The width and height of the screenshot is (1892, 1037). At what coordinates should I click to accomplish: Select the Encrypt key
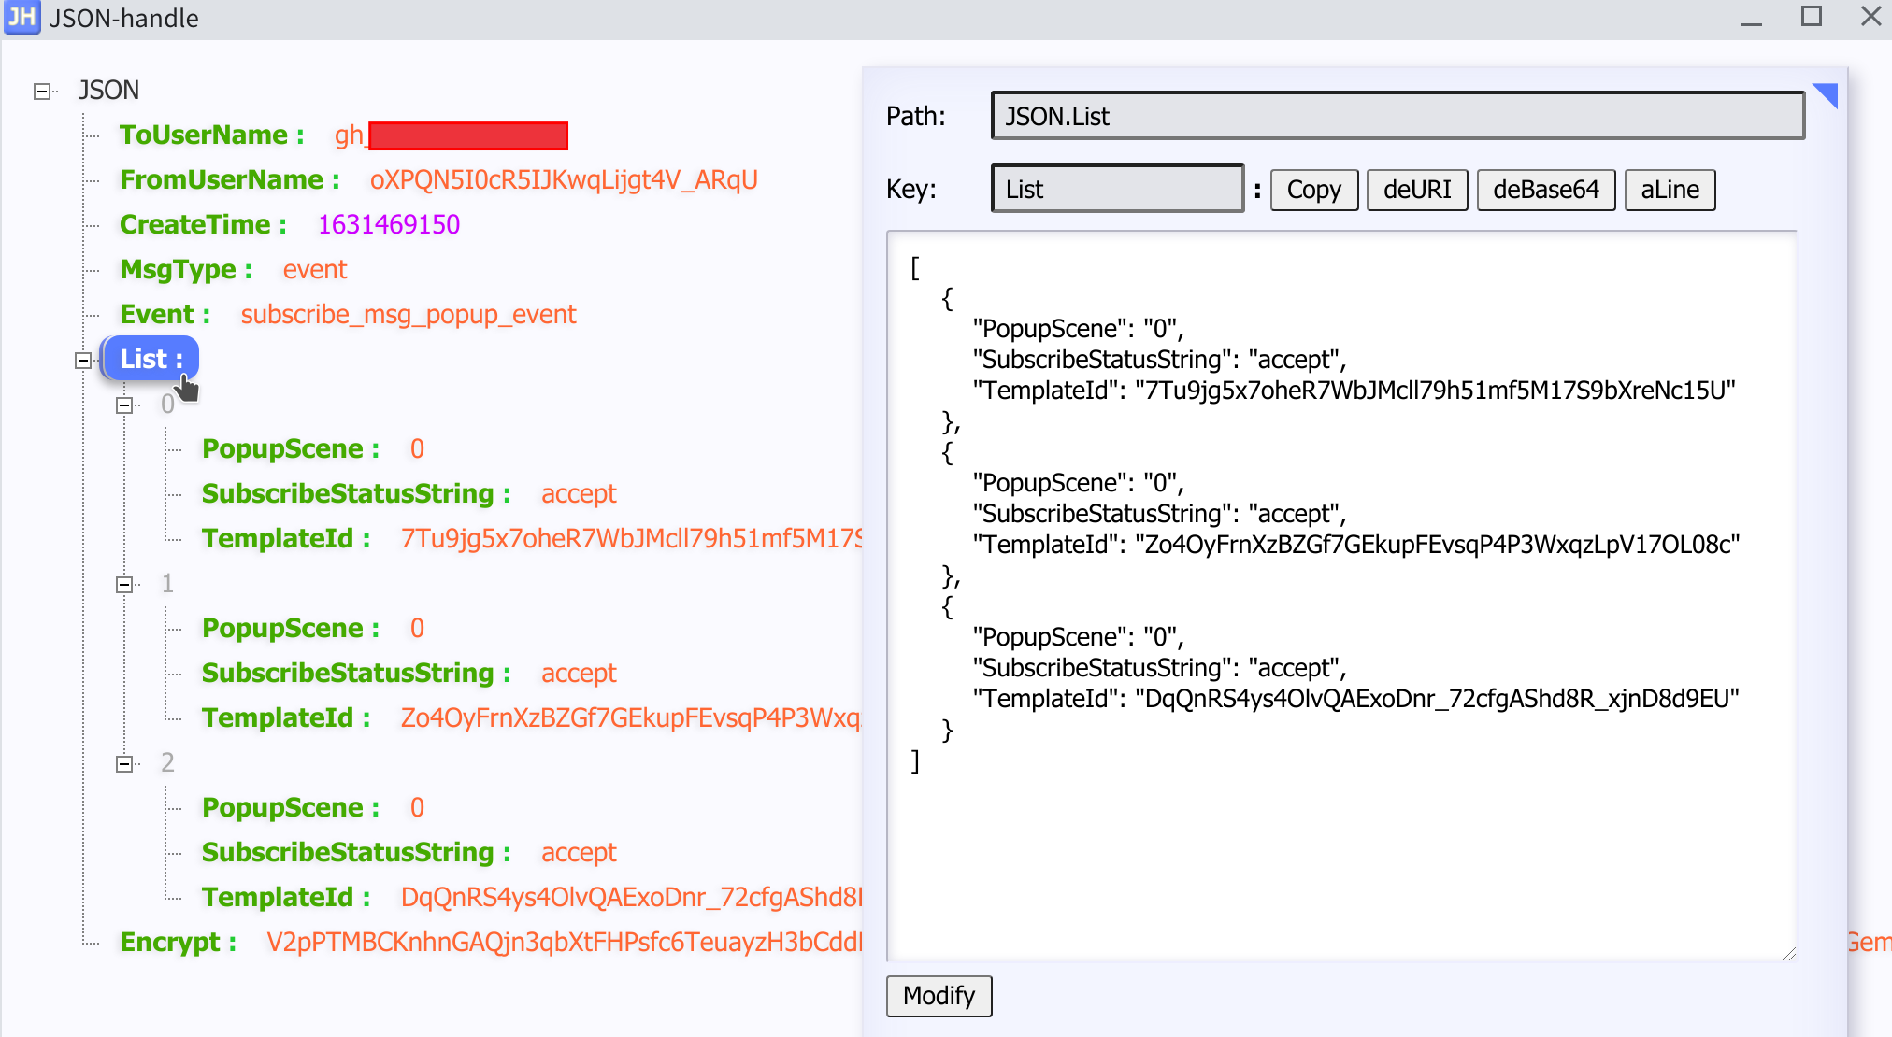tap(169, 942)
